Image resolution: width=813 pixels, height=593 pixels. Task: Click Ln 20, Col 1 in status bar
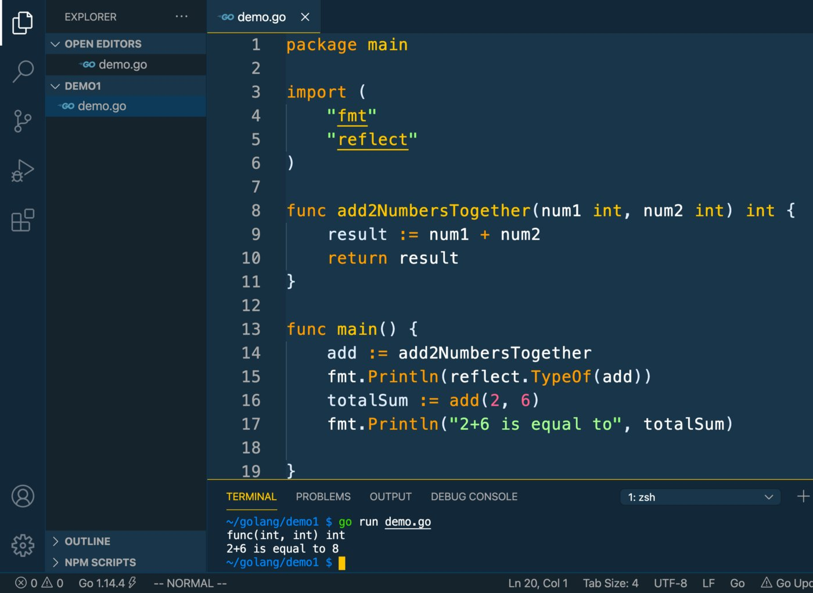point(538,583)
